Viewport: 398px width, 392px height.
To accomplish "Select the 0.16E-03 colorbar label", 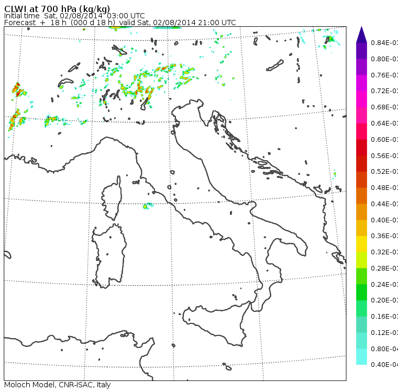I will [x=384, y=317].
